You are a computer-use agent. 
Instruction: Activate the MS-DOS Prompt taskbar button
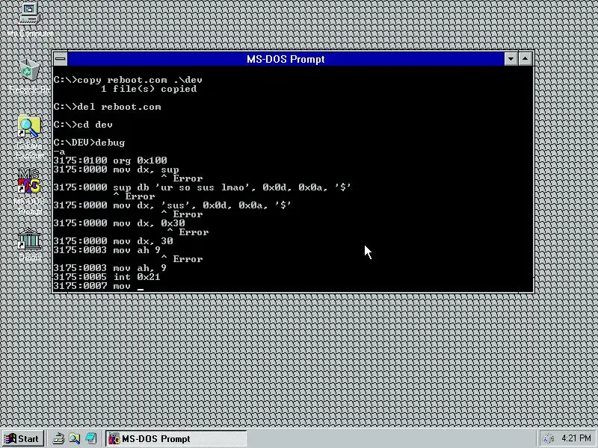(176, 439)
